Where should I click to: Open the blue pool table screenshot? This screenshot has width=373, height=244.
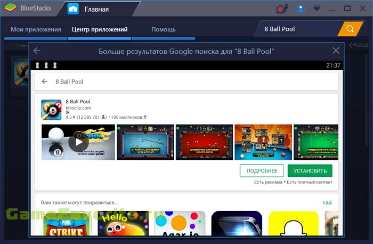coord(145,142)
